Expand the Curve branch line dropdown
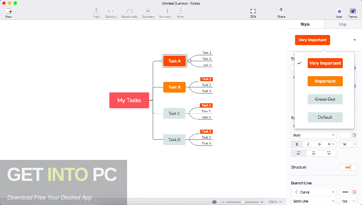 (313, 192)
